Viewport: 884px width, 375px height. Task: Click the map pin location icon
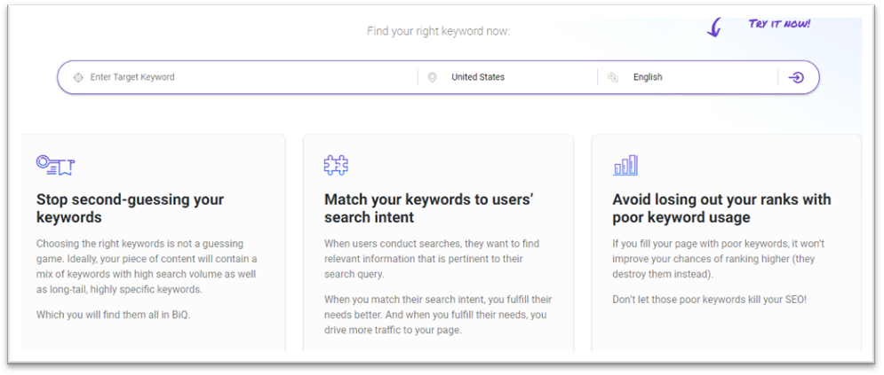click(432, 78)
